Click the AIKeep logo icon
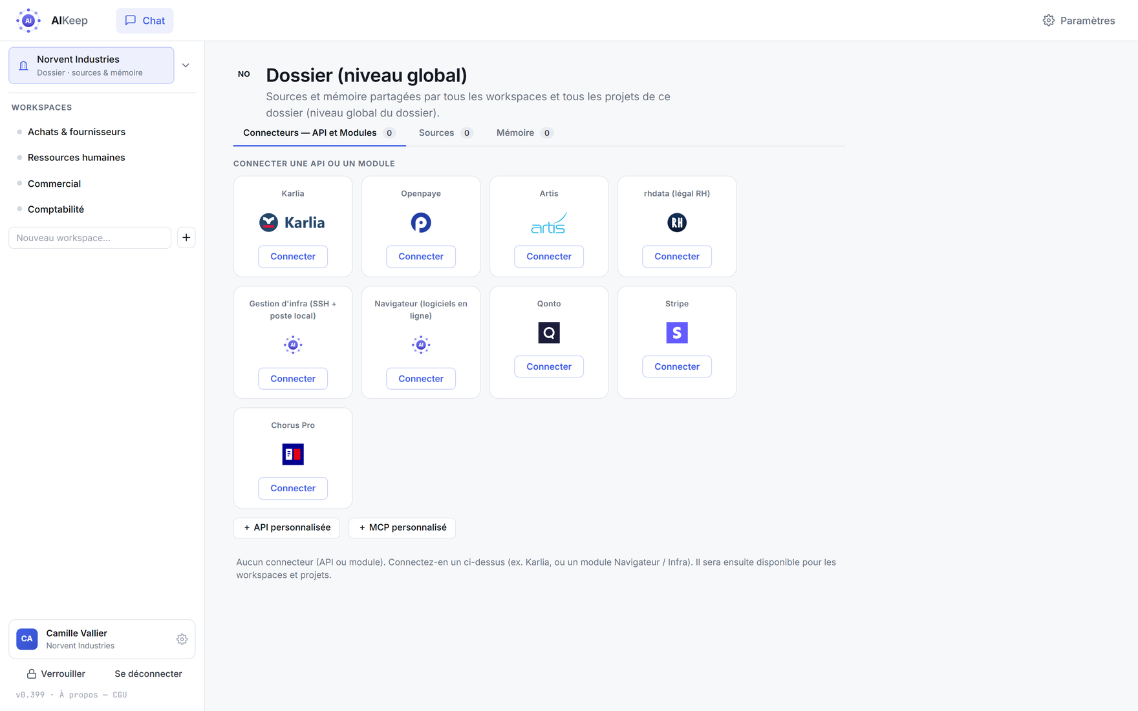This screenshot has height=711, width=1138. [x=28, y=21]
